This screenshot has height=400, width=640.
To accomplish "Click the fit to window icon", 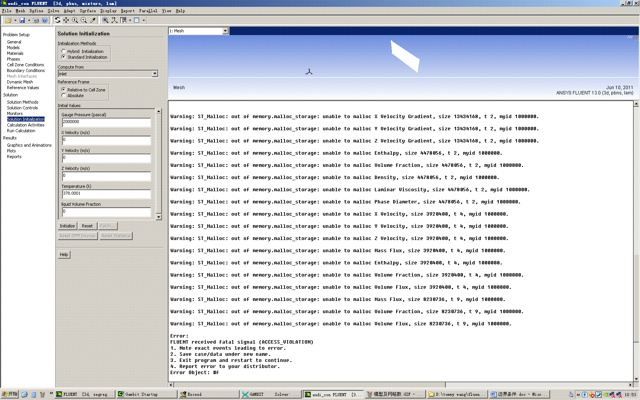I will [106, 20].
